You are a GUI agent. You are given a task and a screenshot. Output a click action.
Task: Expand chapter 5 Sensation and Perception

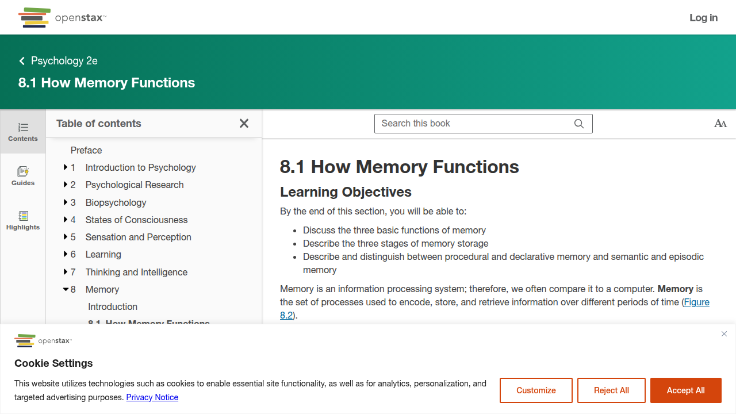point(66,237)
